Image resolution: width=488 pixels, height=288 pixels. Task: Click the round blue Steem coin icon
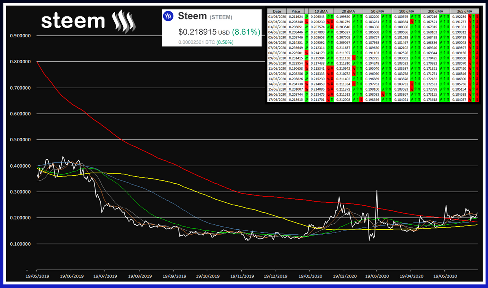click(169, 16)
